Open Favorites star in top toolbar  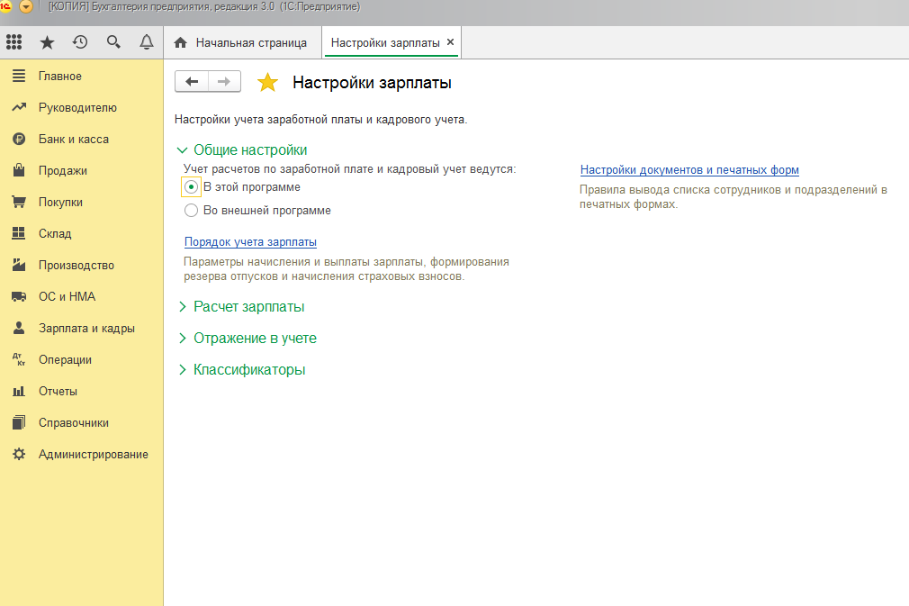pyautogui.click(x=48, y=42)
